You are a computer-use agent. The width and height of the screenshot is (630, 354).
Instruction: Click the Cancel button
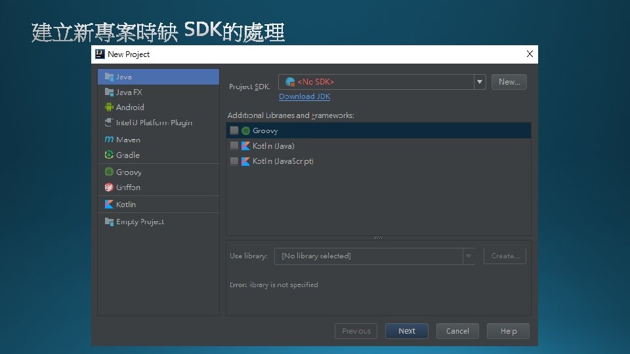[x=457, y=331]
